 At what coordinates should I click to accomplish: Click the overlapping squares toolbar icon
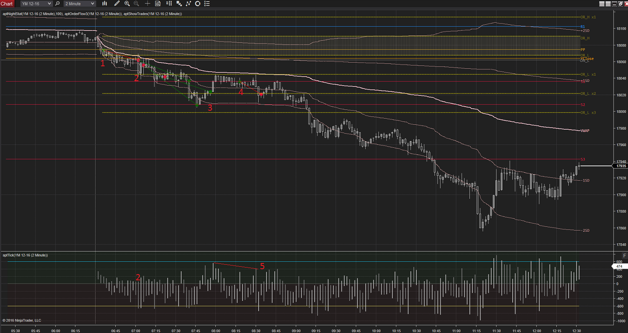[179, 4]
